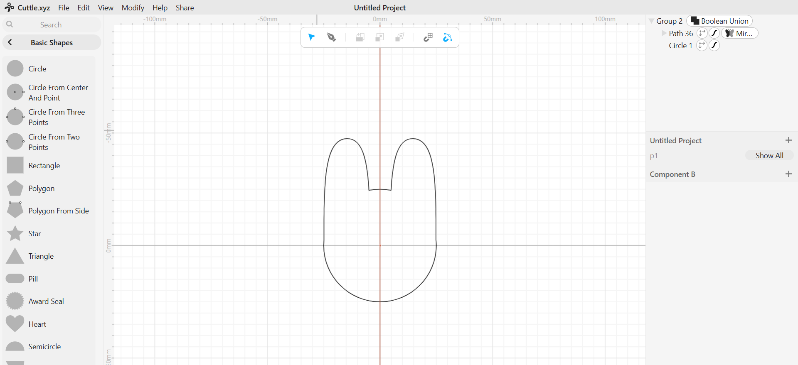Pick the Star shape icon
Screen dimensions: 798x365
click(x=15, y=233)
